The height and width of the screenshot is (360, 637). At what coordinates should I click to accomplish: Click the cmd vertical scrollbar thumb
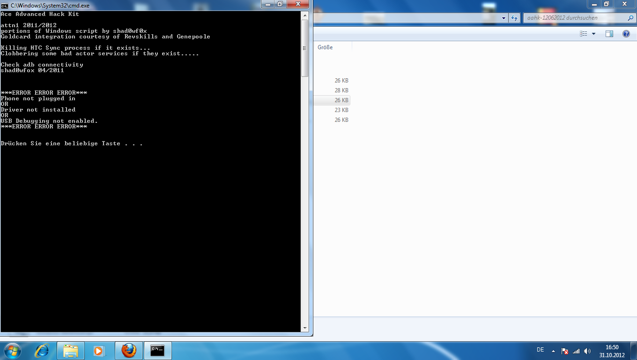305,48
